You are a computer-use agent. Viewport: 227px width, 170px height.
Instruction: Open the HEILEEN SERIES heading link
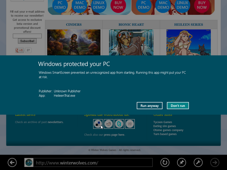[x=189, y=25]
